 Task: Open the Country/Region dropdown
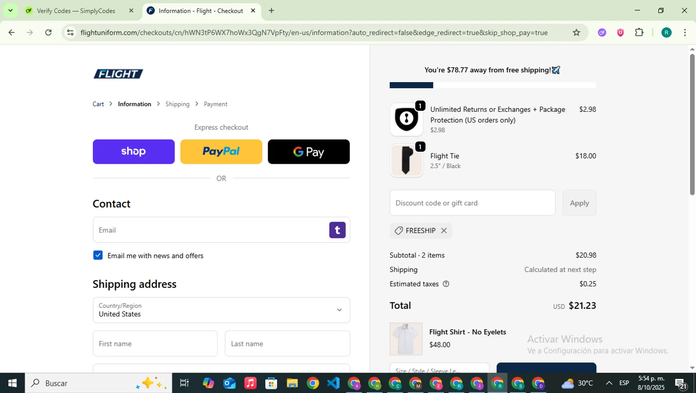221,310
